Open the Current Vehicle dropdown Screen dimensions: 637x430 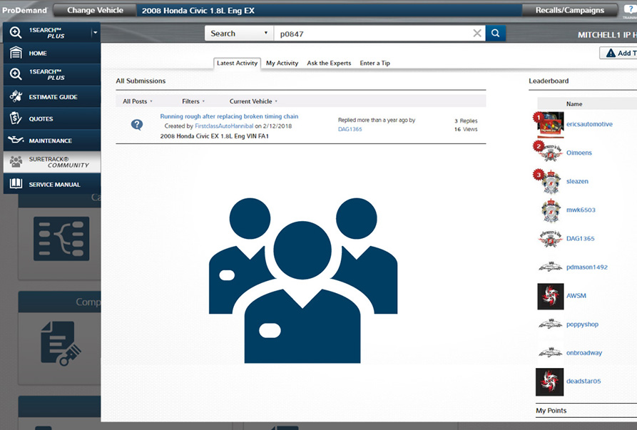253,101
